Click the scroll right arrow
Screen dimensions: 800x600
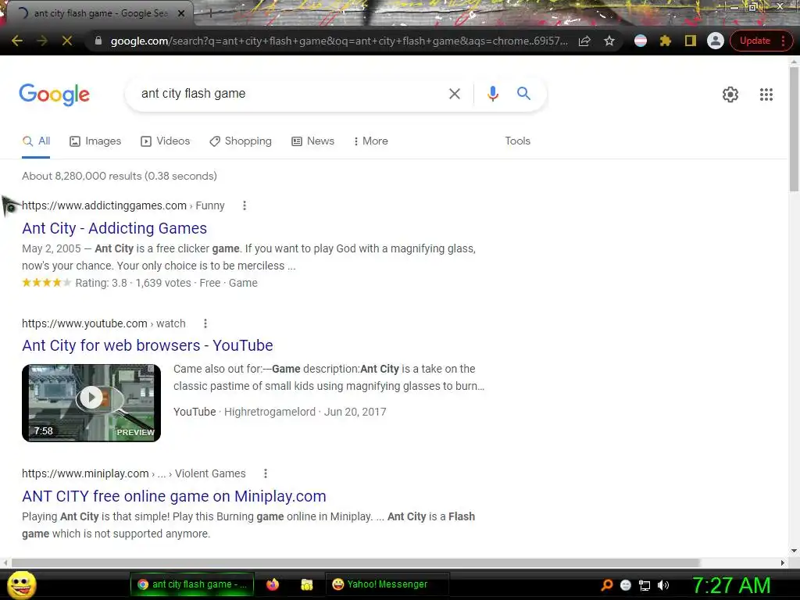point(783,562)
